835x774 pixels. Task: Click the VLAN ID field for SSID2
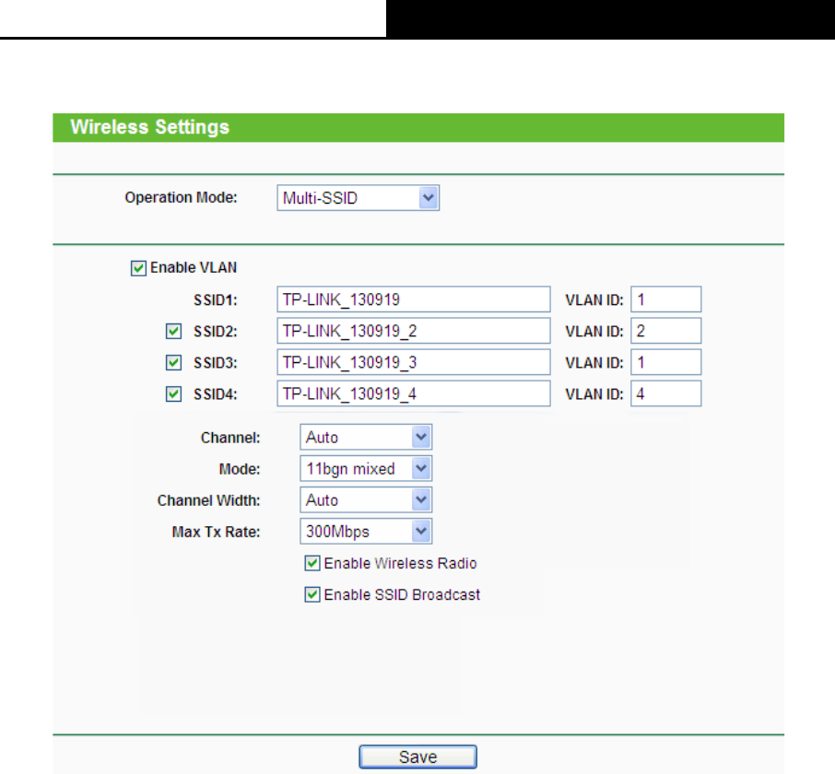[666, 331]
